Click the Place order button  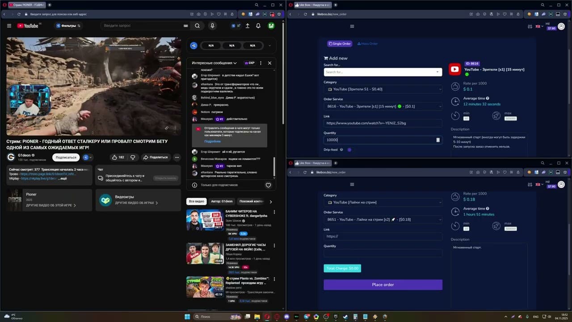tap(383, 285)
